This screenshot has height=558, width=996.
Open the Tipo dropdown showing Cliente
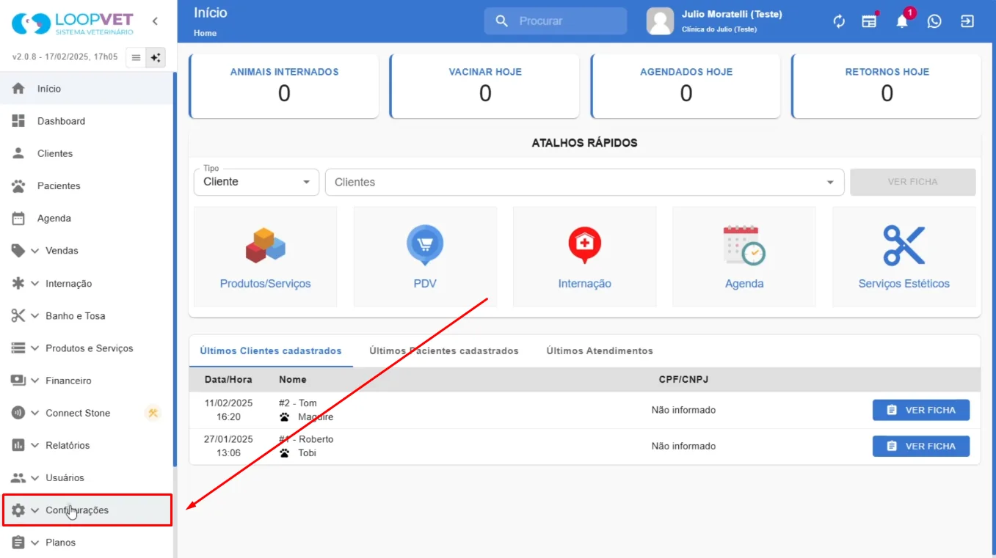(x=256, y=182)
